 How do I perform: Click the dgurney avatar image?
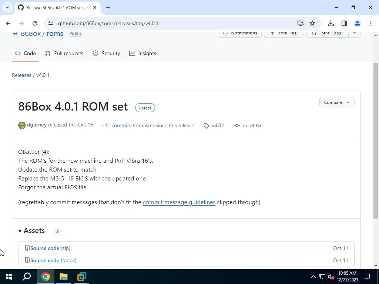tap(22, 125)
